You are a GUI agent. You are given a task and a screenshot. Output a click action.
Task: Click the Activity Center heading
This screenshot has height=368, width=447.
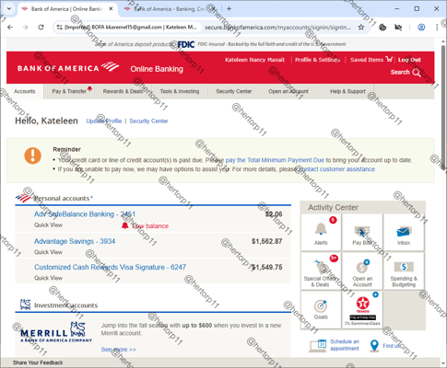coord(334,208)
